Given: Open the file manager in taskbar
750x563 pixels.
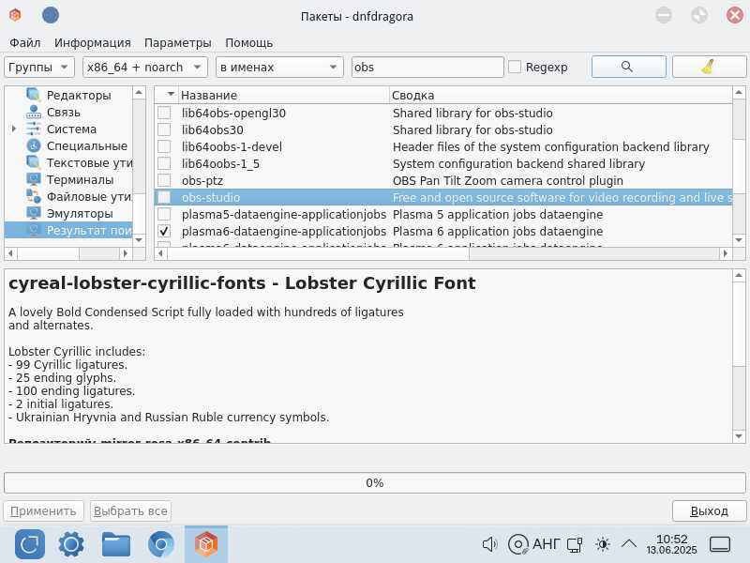Looking at the screenshot, I should click(x=115, y=544).
